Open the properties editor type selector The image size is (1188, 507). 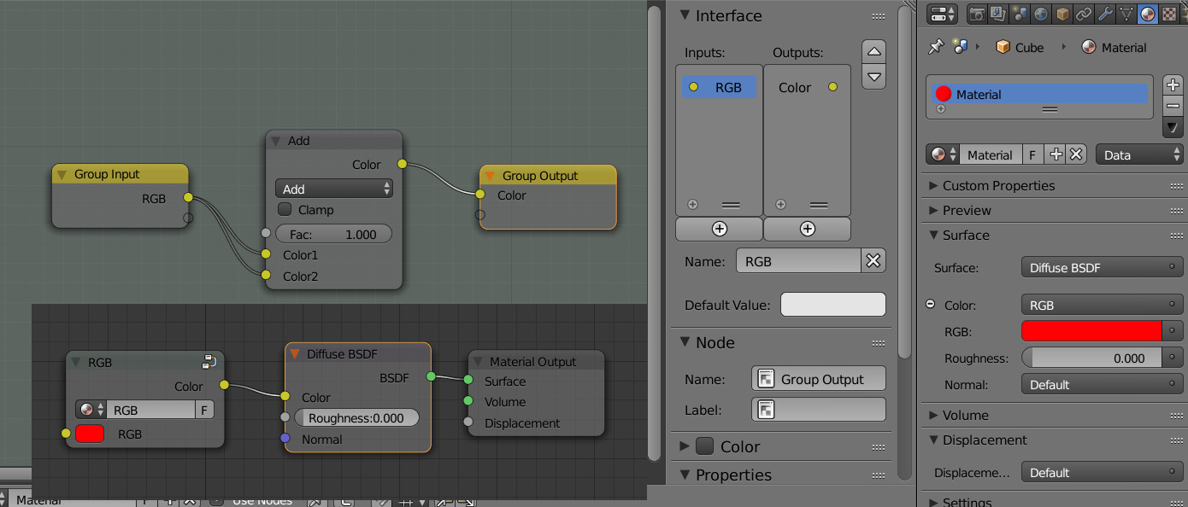[944, 14]
